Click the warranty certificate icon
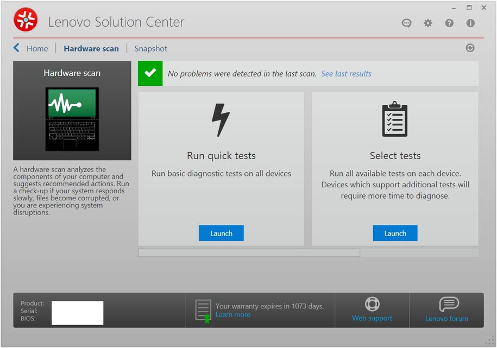Screen dimensions: 497x348 coord(203,311)
